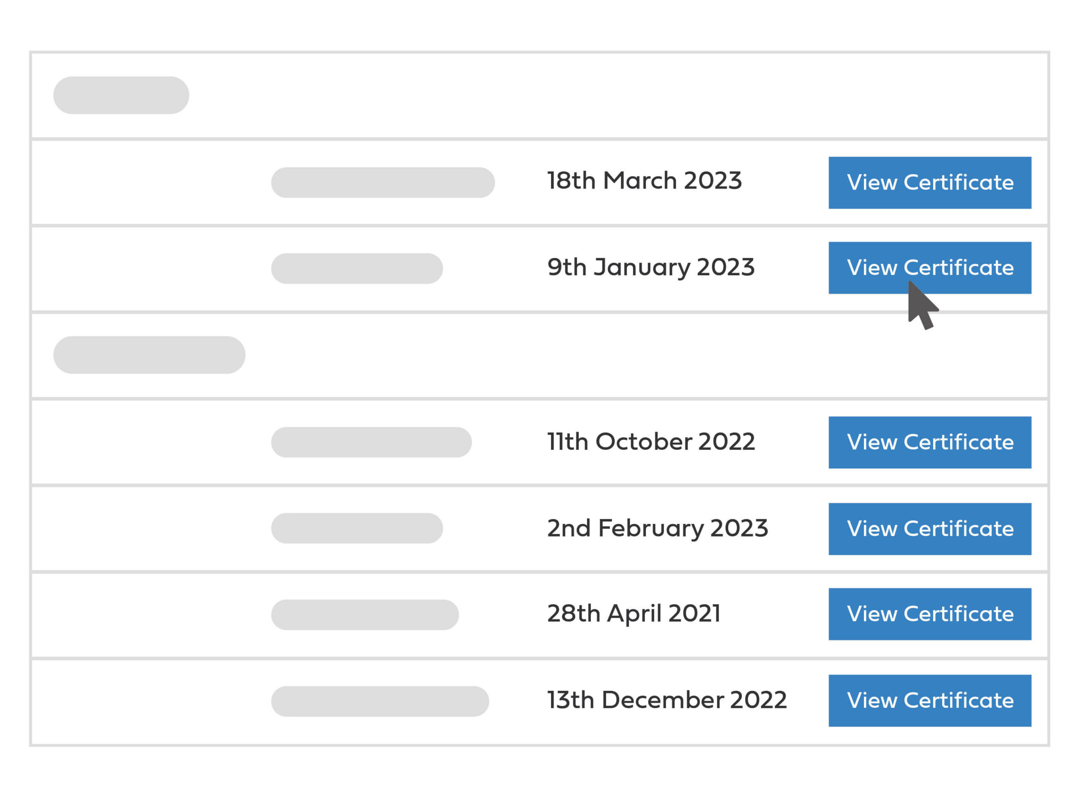
Task: Select the 9th January 2023 date
Action: pyautogui.click(x=650, y=268)
